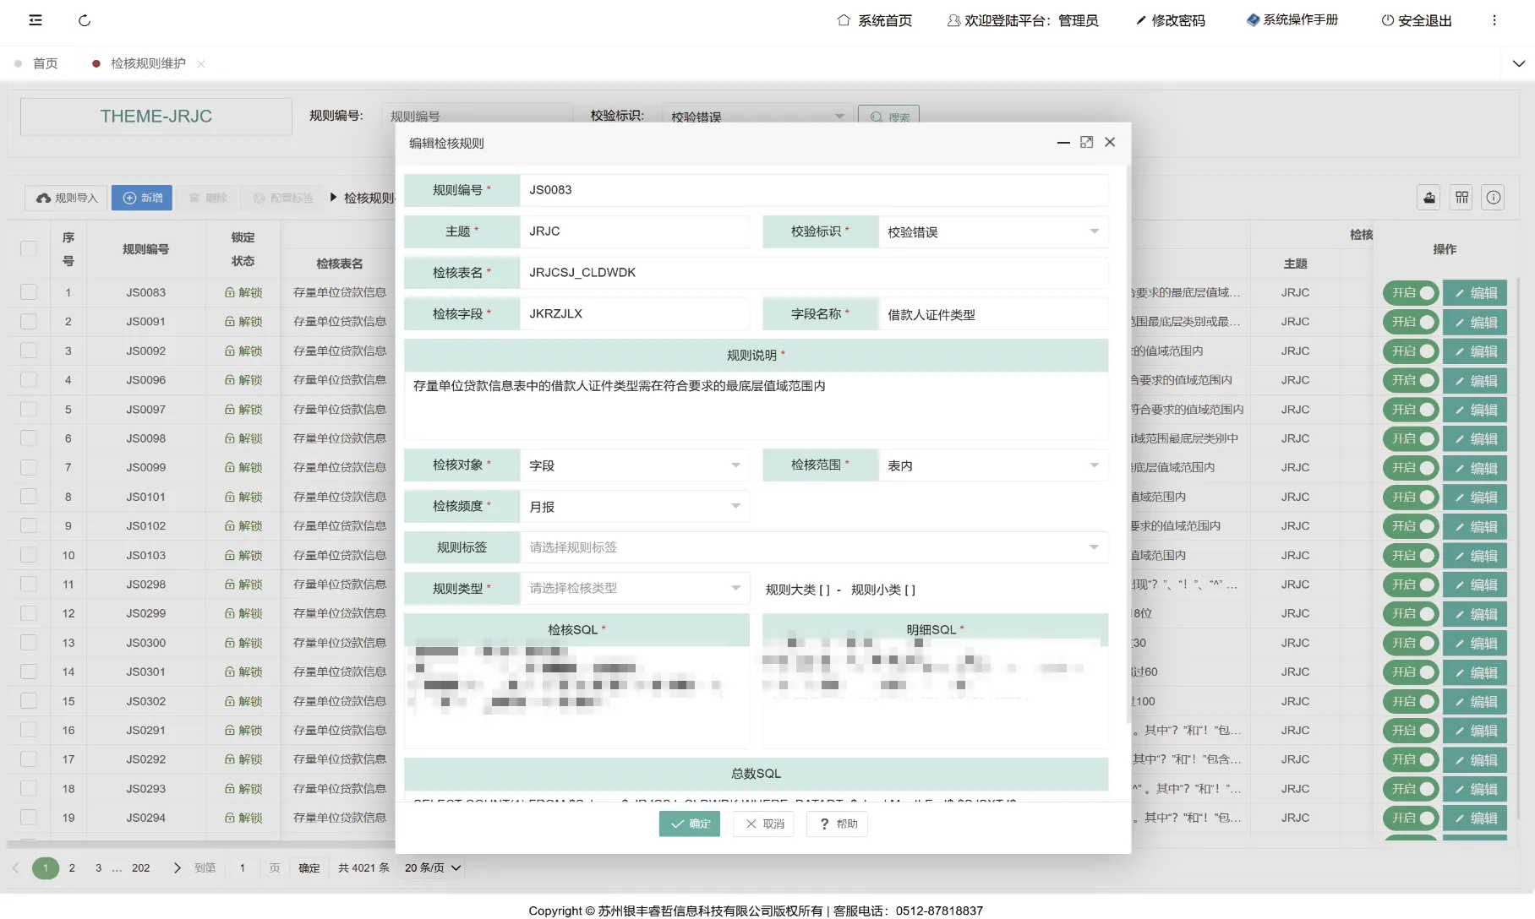Click the sidebar collapse hamburger icon
This screenshot has width=1535, height=919.
coord(36,20)
